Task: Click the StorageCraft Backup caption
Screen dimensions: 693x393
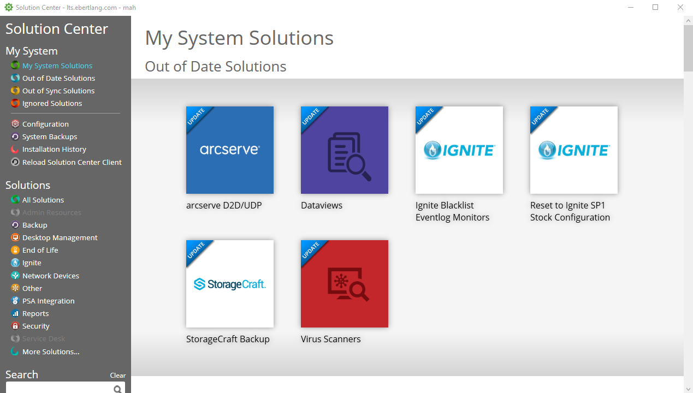Action: click(228, 339)
